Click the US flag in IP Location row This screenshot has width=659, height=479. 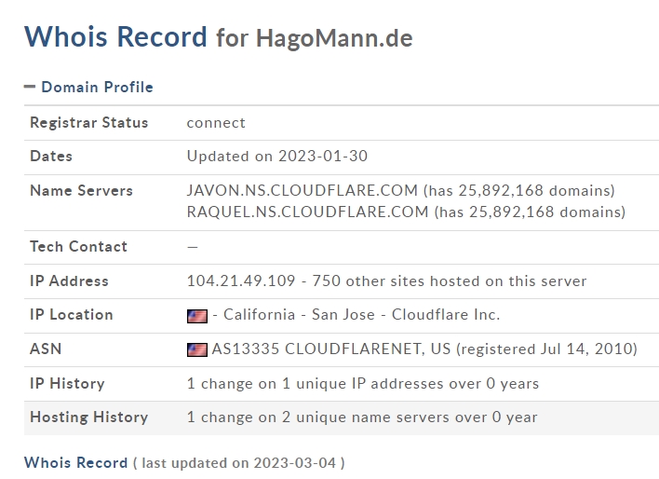pos(197,316)
